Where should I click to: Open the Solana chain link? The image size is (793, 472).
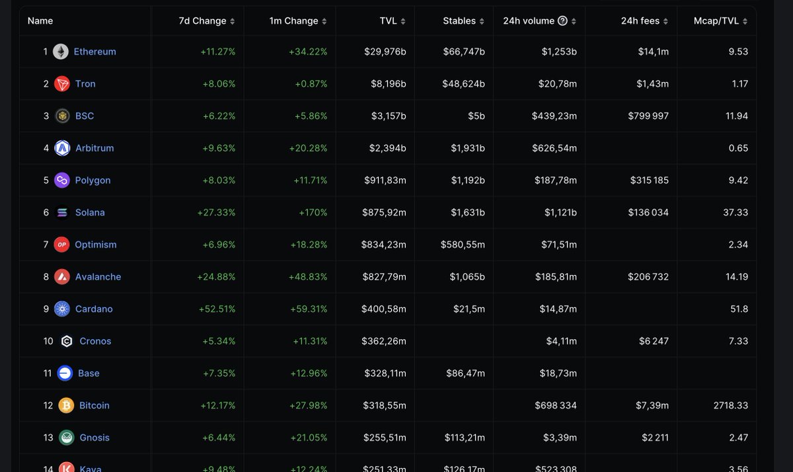tap(90, 212)
